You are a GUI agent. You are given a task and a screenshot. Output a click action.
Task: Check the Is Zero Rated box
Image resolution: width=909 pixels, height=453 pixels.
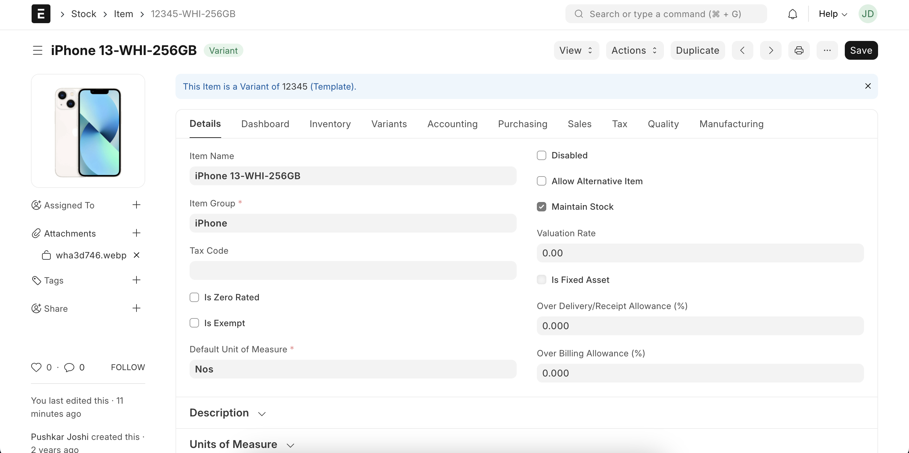[x=194, y=297]
